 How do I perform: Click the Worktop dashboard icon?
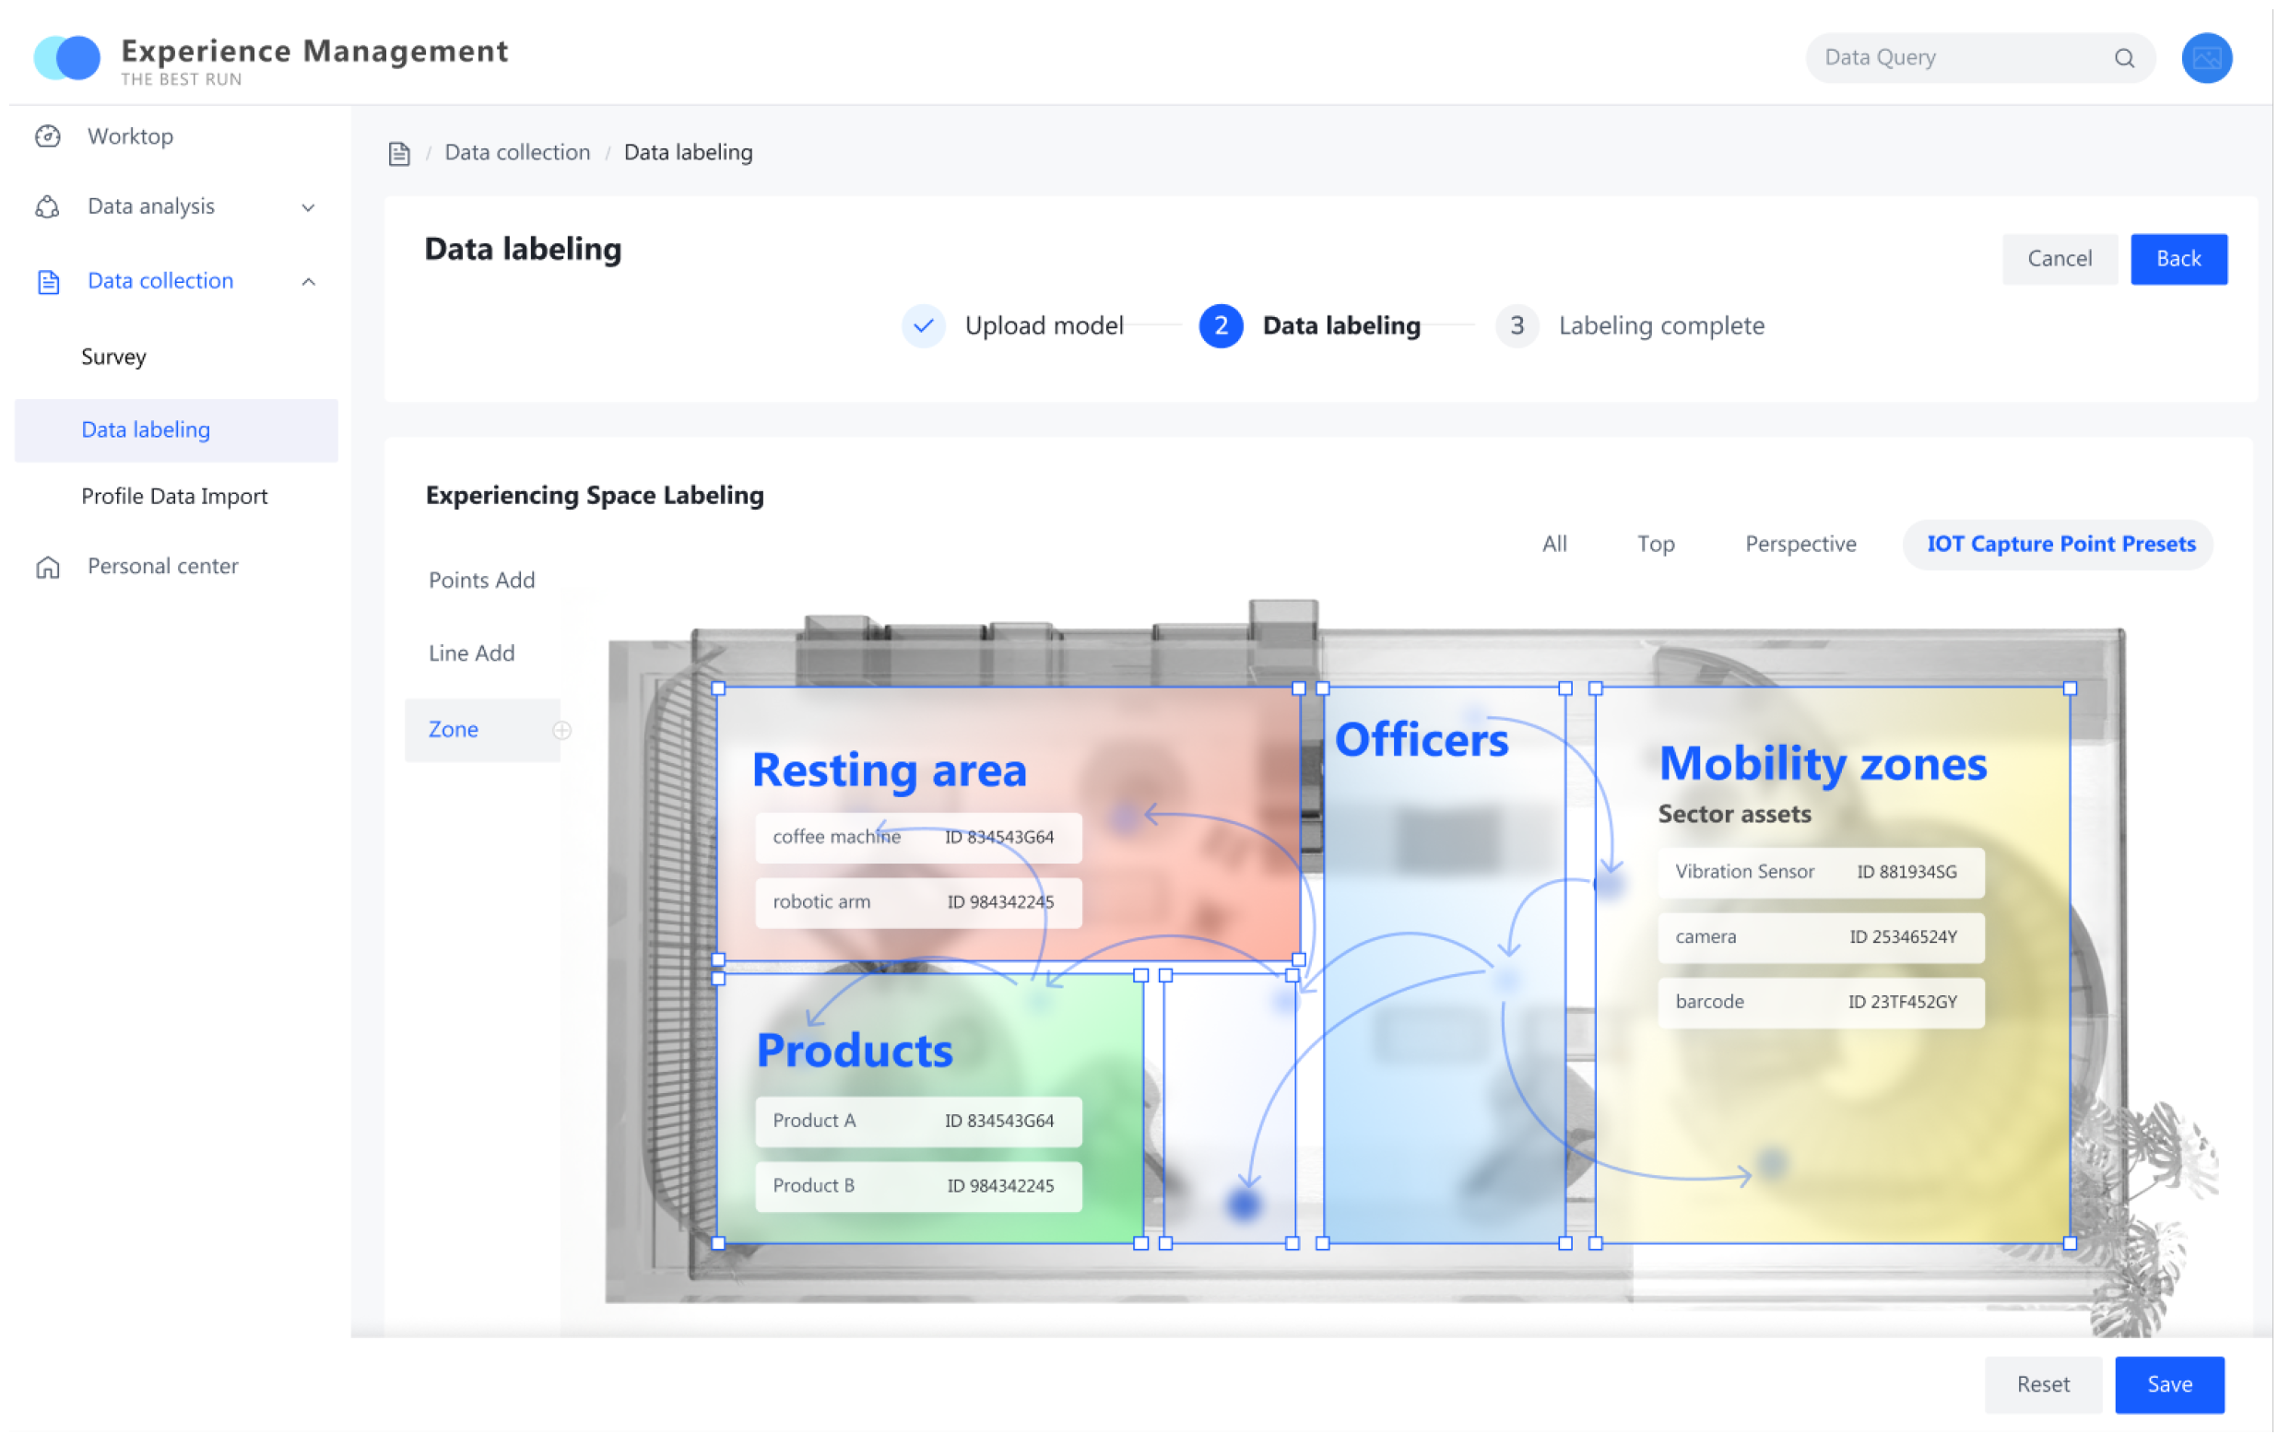point(48,137)
